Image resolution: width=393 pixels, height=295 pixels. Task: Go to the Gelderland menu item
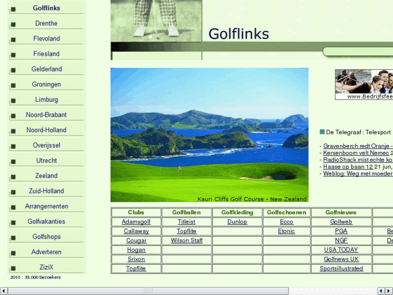tap(46, 69)
